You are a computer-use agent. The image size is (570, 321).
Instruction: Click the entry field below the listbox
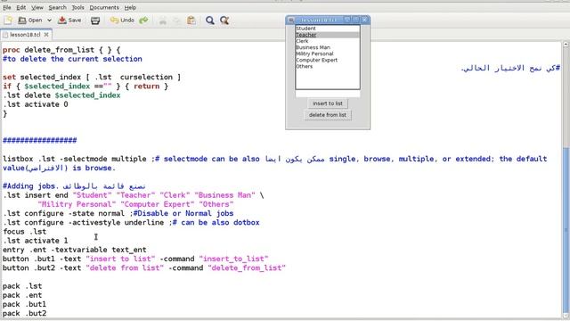[x=328, y=94]
